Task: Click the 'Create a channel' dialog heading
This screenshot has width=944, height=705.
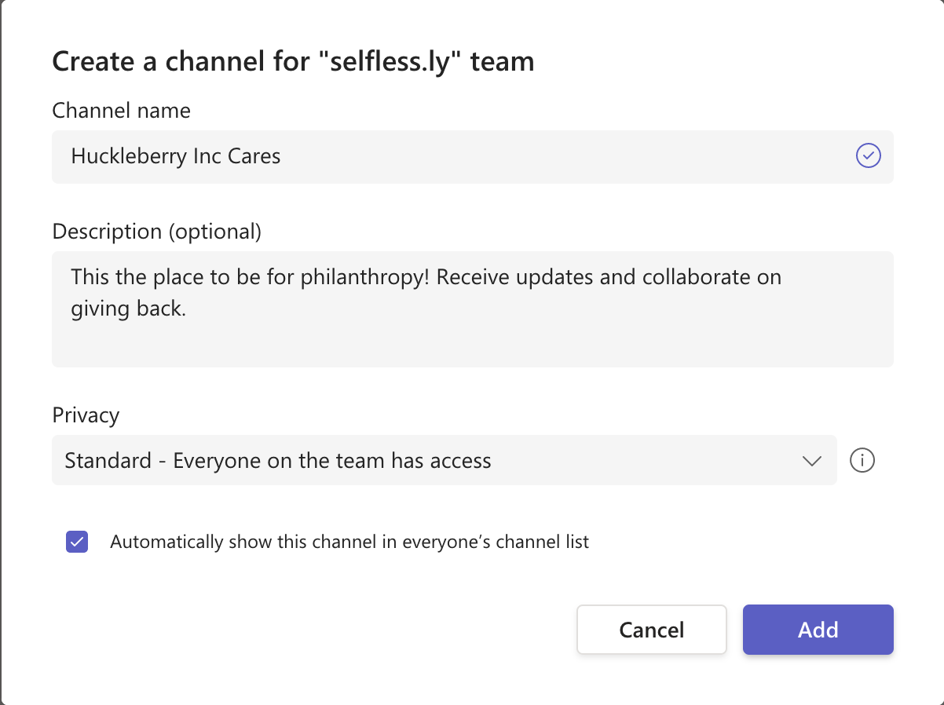Action: (x=293, y=60)
